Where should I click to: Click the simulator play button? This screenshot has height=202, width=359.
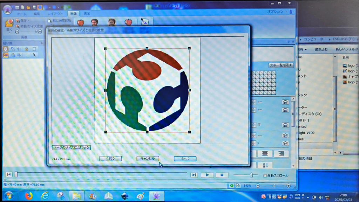(207, 175)
